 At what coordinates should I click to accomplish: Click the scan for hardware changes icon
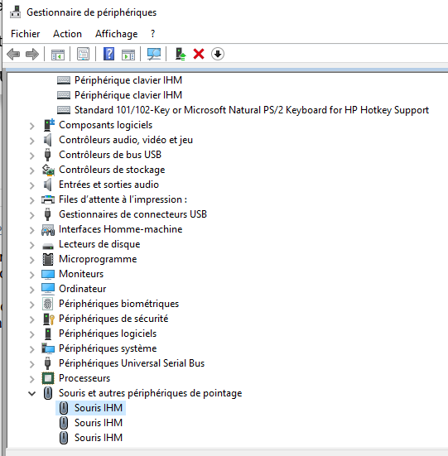tap(154, 54)
